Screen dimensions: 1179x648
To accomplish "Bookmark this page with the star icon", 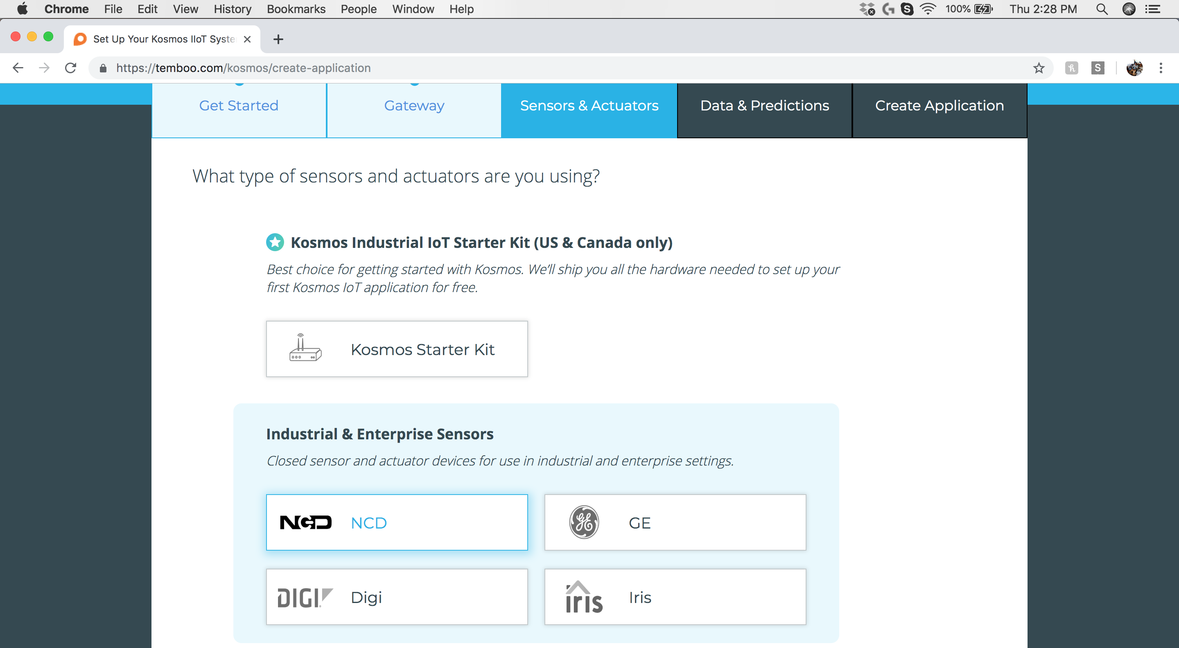I will coord(1039,68).
